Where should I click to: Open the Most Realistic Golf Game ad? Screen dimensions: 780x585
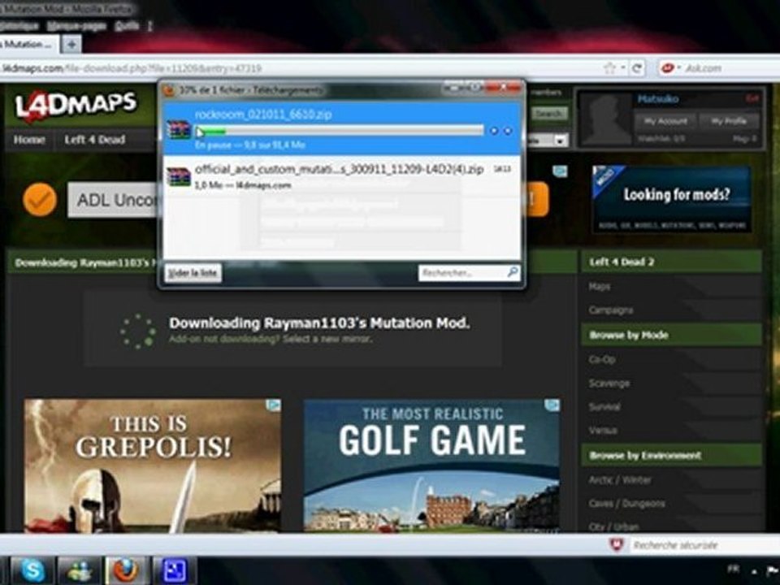[431, 466]
